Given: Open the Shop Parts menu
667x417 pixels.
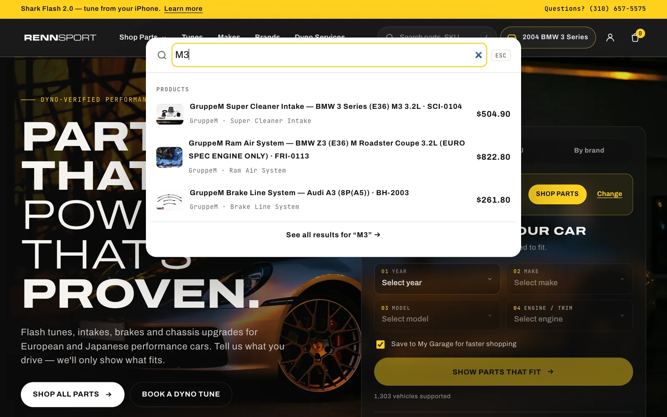Looking at the screenshot, I should pos(143,37).
